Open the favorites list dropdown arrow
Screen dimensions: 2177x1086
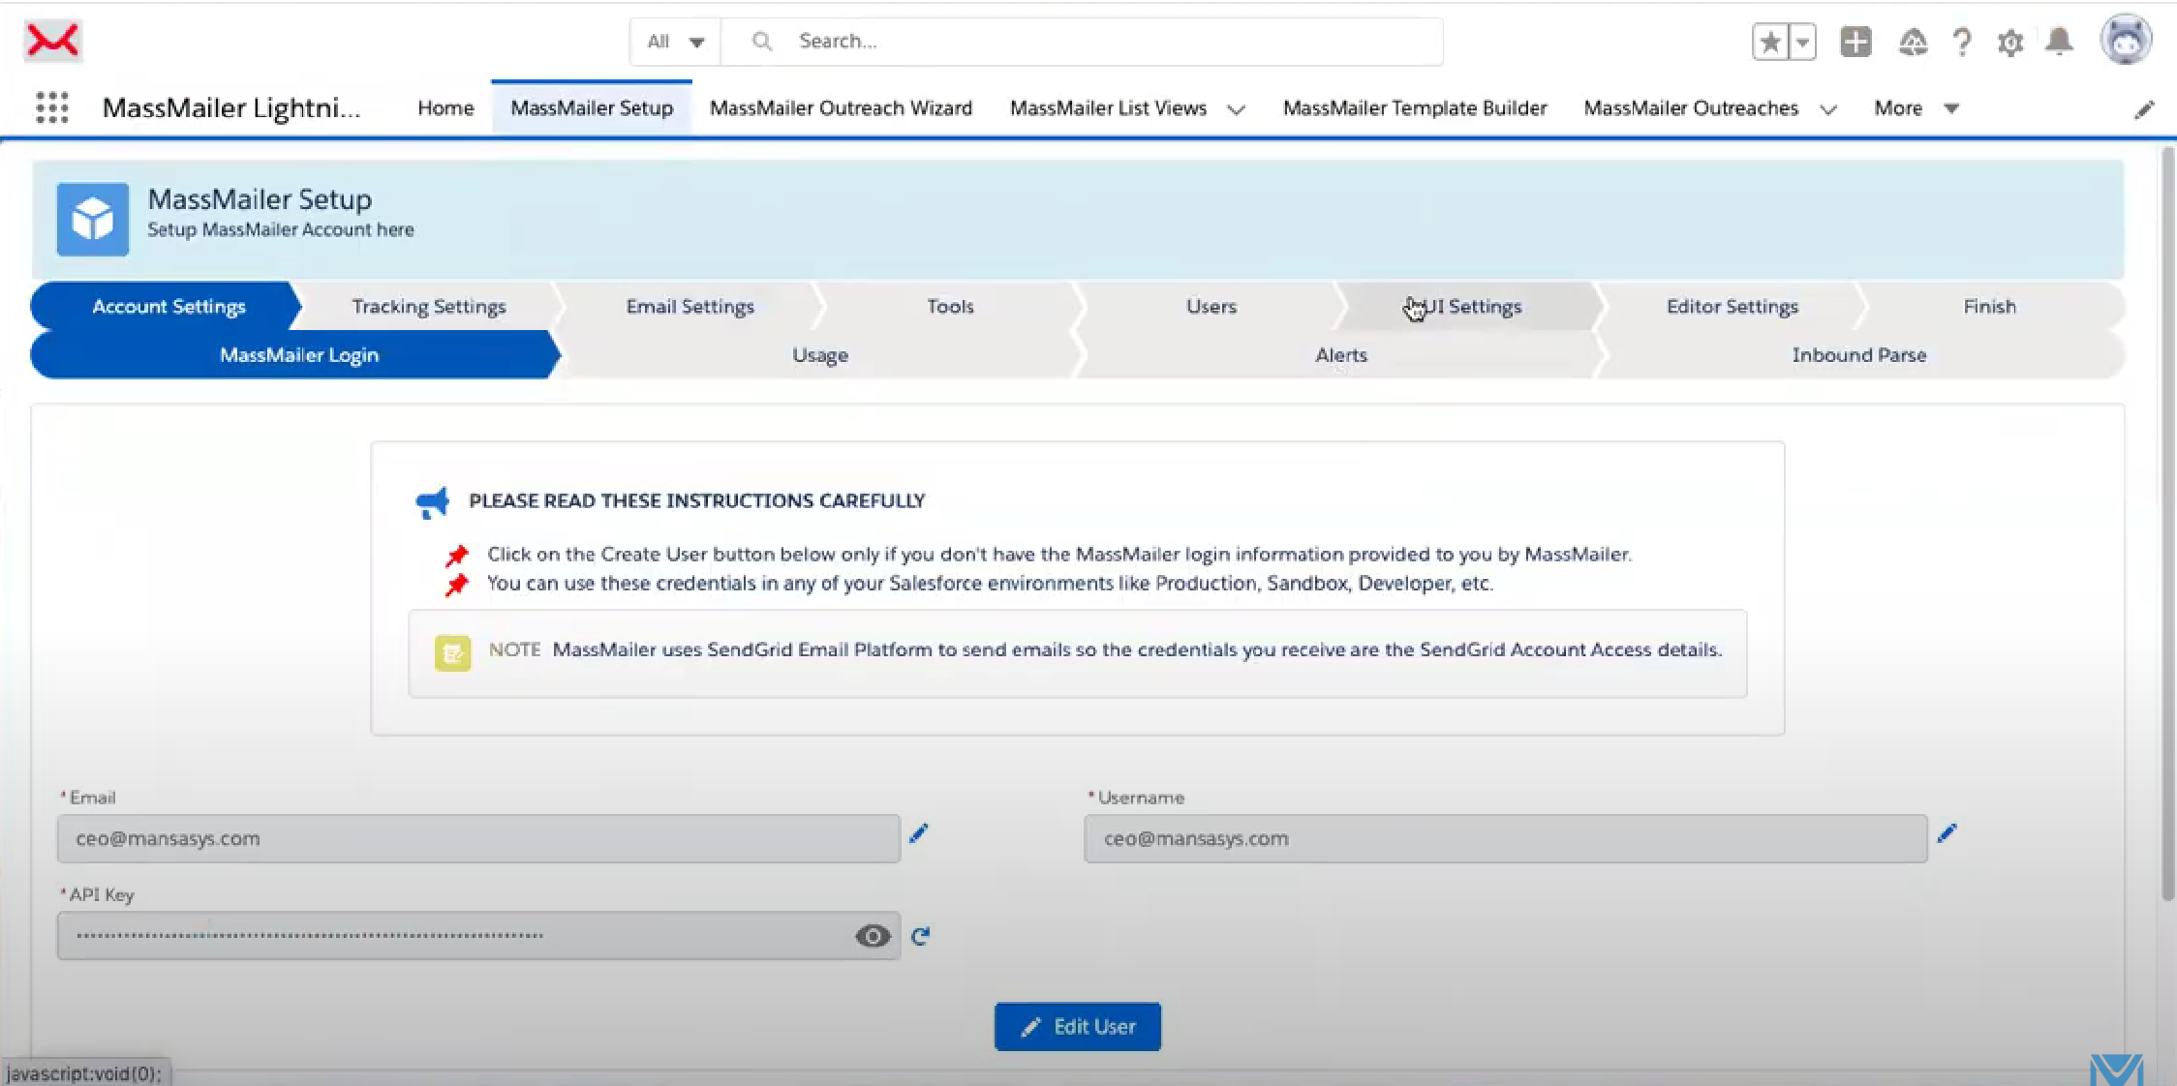point(1802,42)
